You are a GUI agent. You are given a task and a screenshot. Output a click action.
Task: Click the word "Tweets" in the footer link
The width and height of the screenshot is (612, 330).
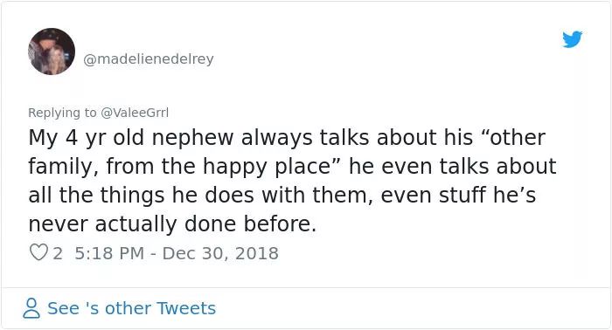186,308
